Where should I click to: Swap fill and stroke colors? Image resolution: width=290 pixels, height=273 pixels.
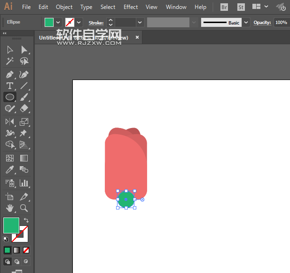tap(26, 220)
